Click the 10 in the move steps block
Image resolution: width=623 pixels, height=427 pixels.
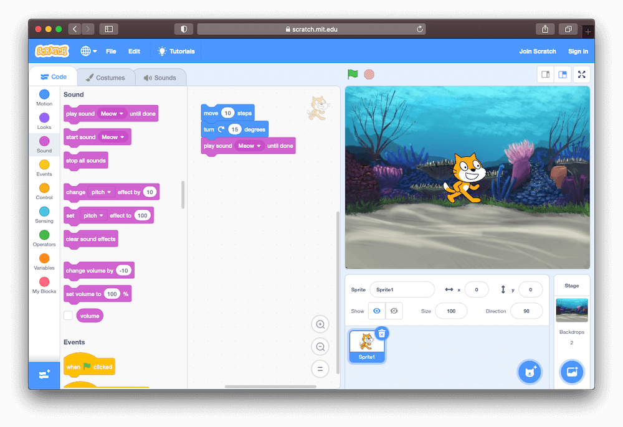click(227, 113)
